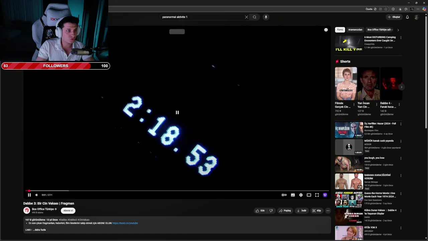Screen dimensions: 428x241
Task: Expand the description with ...daha fazla
Action: (39, 230)
